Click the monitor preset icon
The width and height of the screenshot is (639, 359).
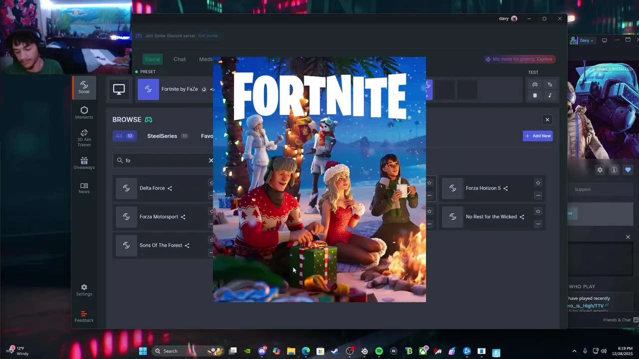[119, 89]
